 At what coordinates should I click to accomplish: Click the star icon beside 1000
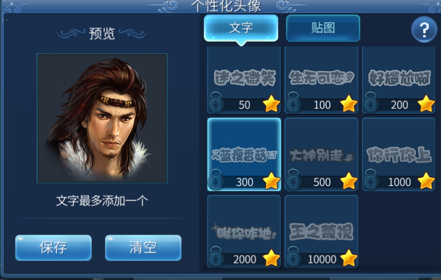click(426, 181)
